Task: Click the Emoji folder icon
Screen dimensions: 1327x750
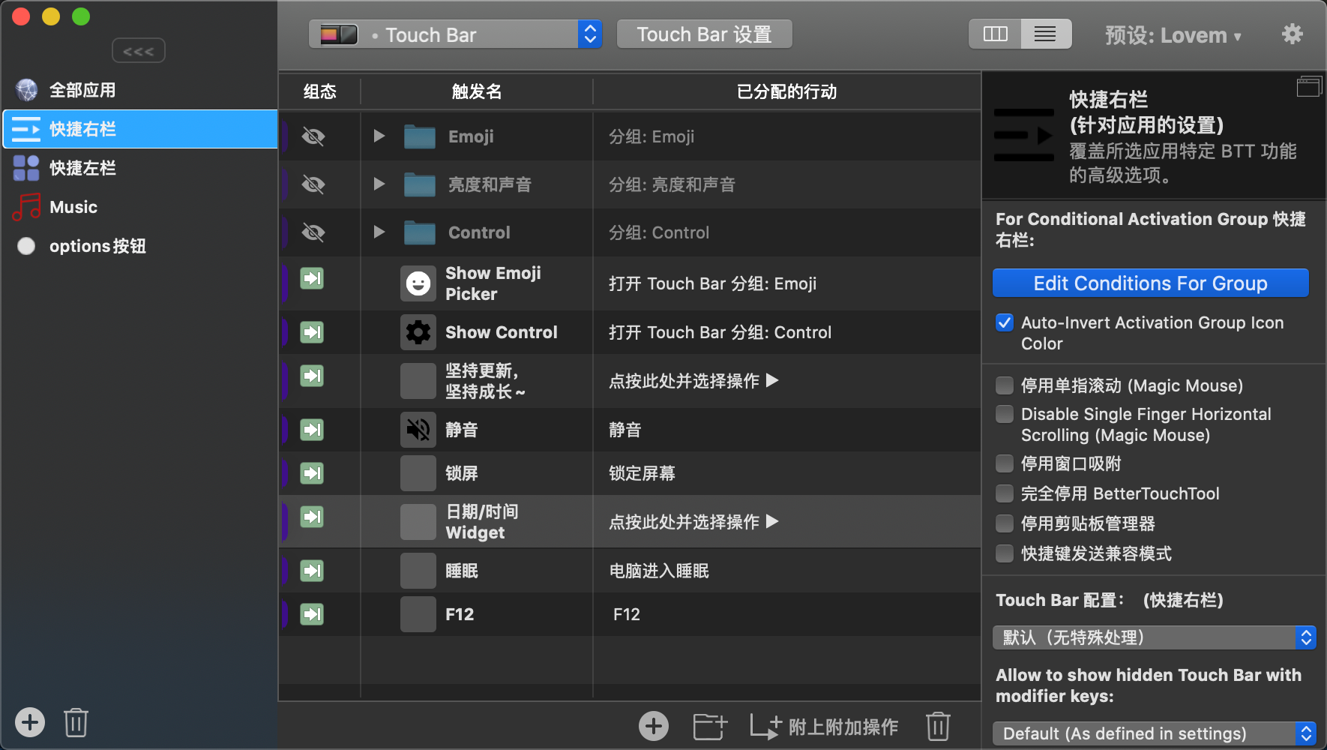Action: 419,136
